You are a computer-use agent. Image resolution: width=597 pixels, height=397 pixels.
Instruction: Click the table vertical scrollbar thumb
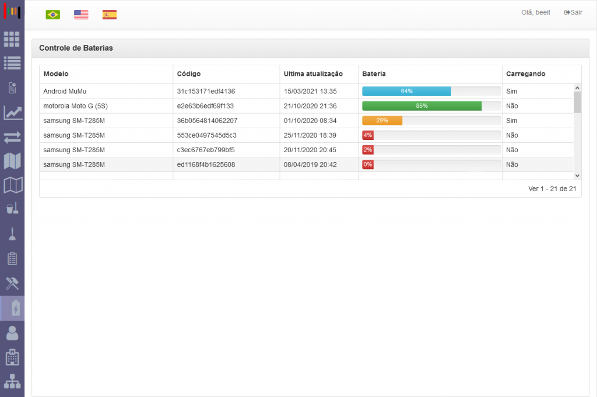(577, 103)
